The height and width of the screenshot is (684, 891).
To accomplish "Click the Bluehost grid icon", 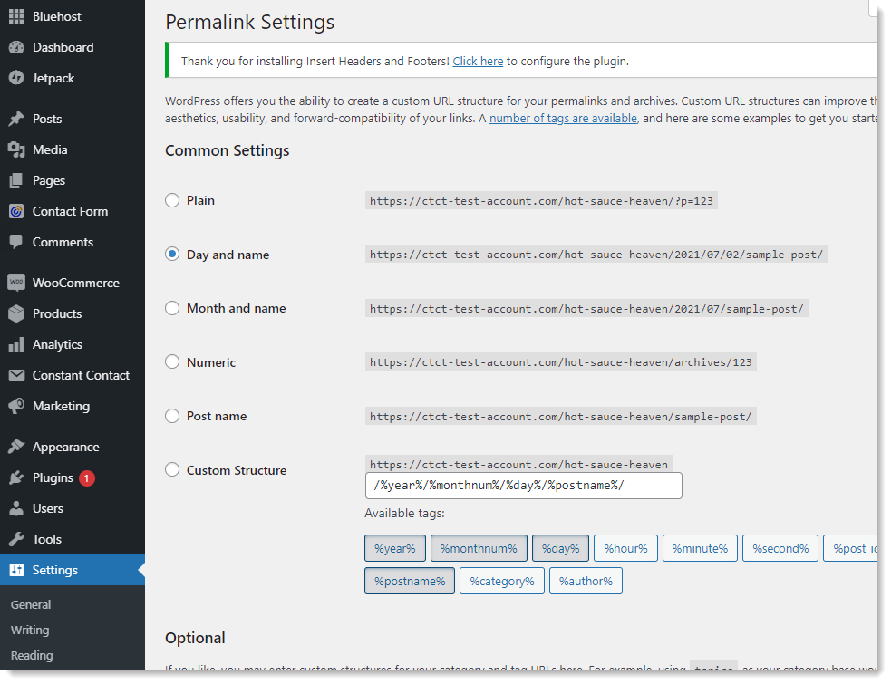I will click(16, 16).
